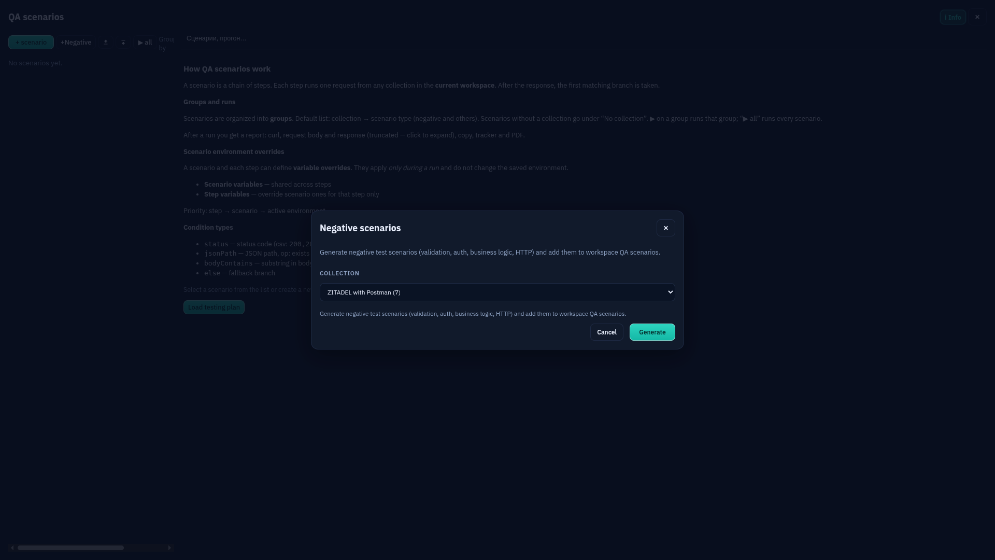Close the Negative scenarios dialog

coord(665,228)
